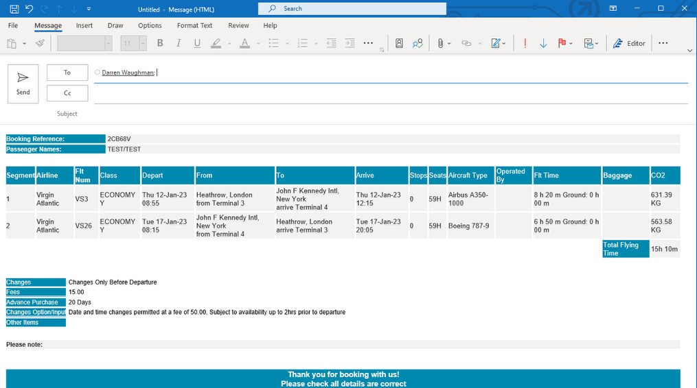This screenshot has width=697, height=388.
Task: Click into the Cc address field
Action: 391,94
